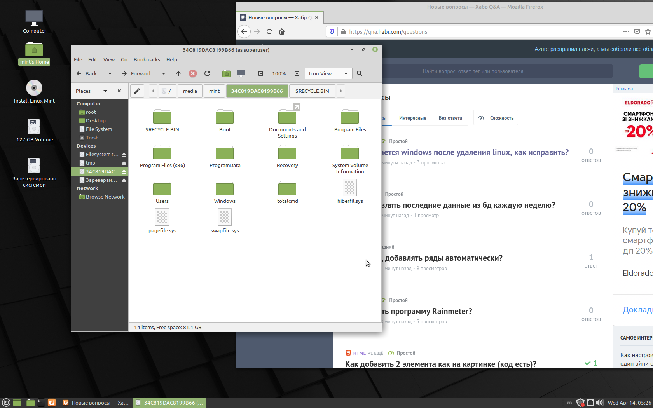Select the totalcmd folder

tap(287, 192)
